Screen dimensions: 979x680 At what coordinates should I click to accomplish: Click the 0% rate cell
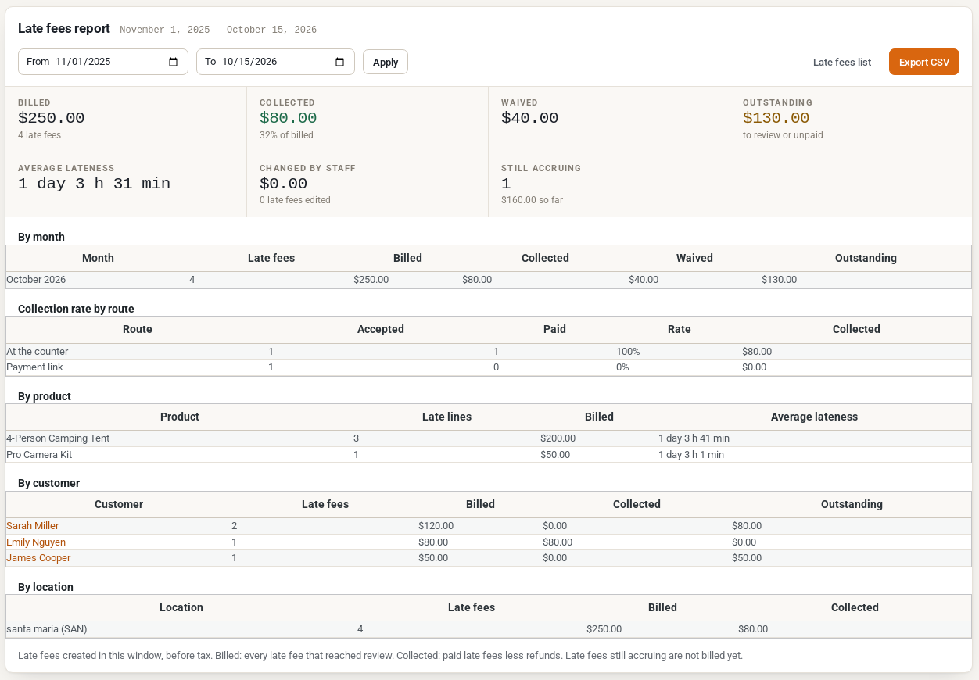[622, 367]
